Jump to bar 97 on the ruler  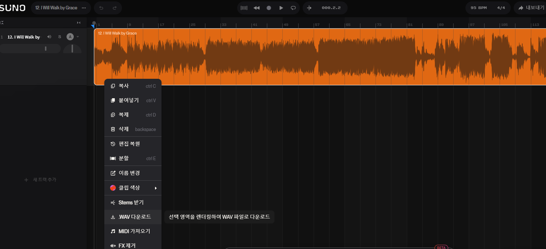point(472,25)
